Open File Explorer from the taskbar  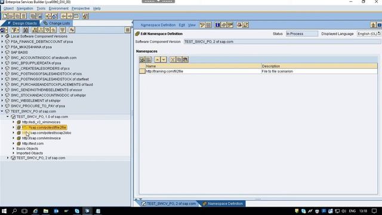[46, 211]
